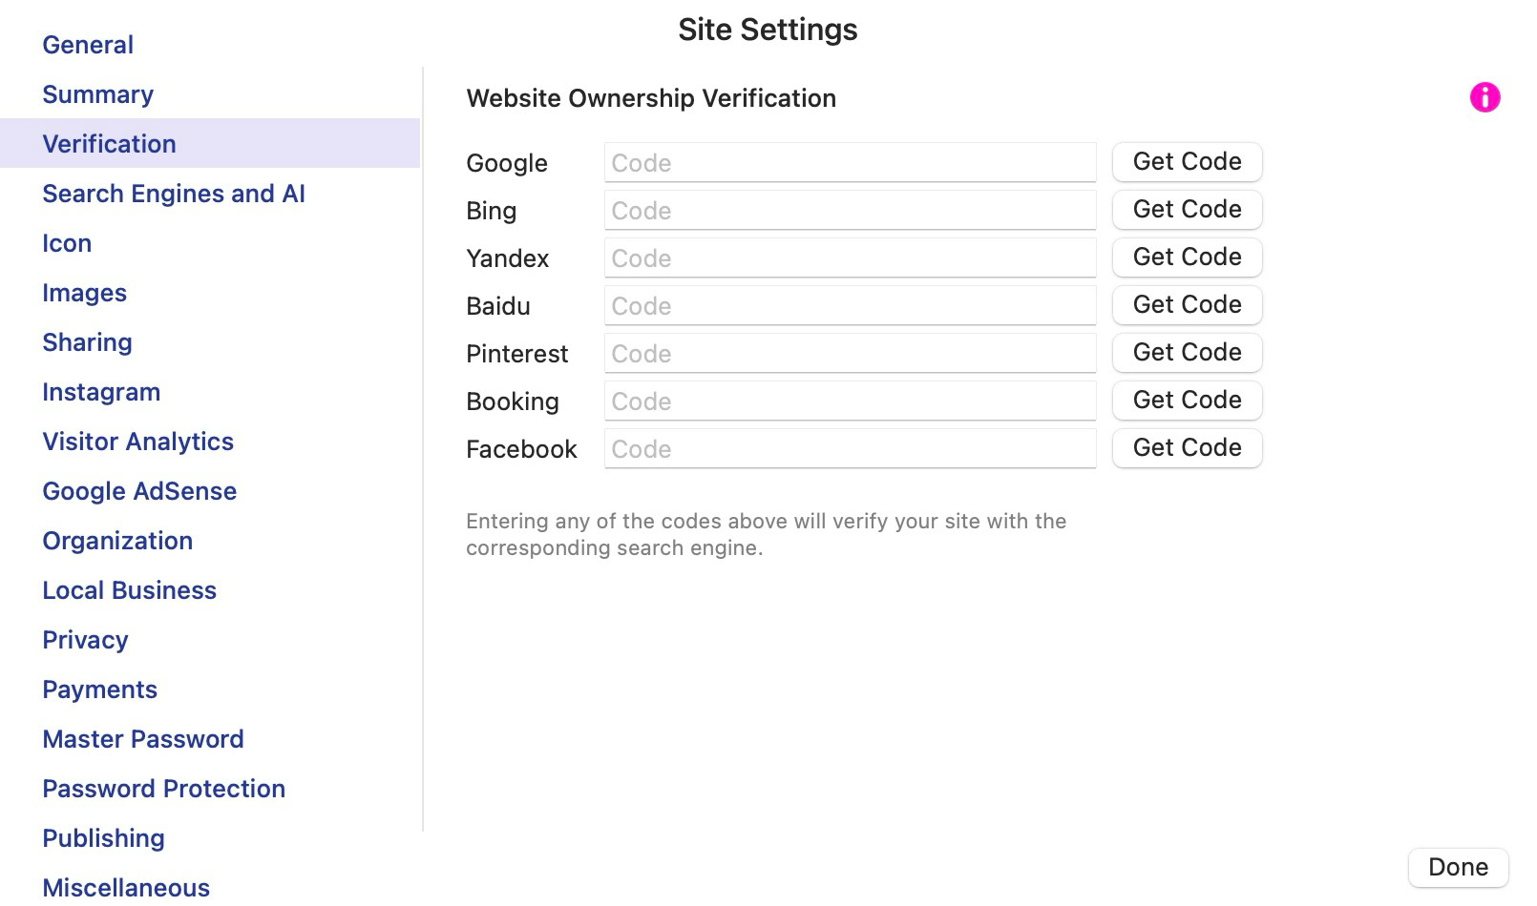Viewport: 1537px width, 906px height.
Task: Switch to Search Engines and AI
Action: 174,194
